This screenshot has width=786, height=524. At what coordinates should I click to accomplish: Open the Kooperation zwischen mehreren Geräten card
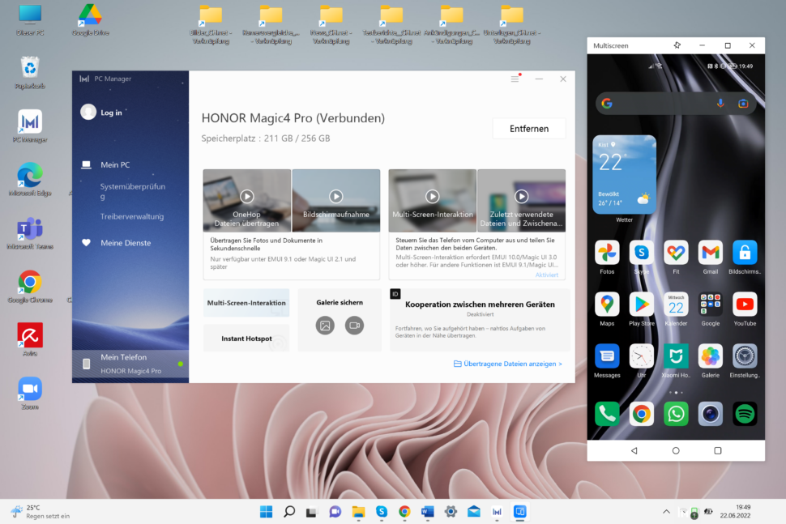[480, 320]
